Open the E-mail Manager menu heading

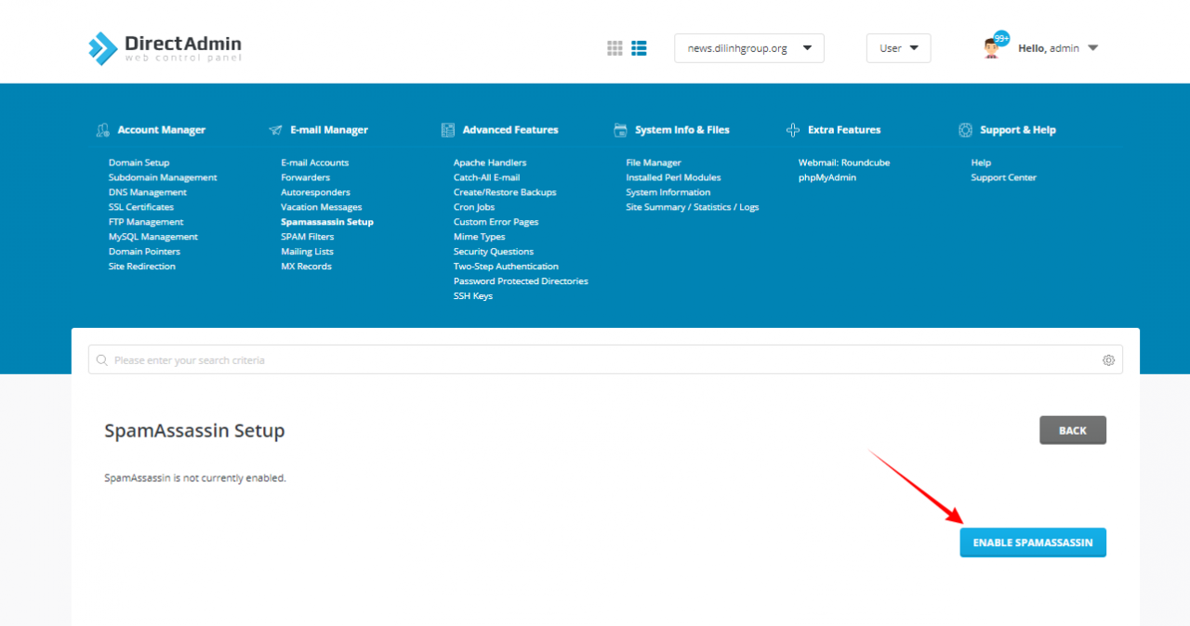pyautogui.click(x=329, y=130)
